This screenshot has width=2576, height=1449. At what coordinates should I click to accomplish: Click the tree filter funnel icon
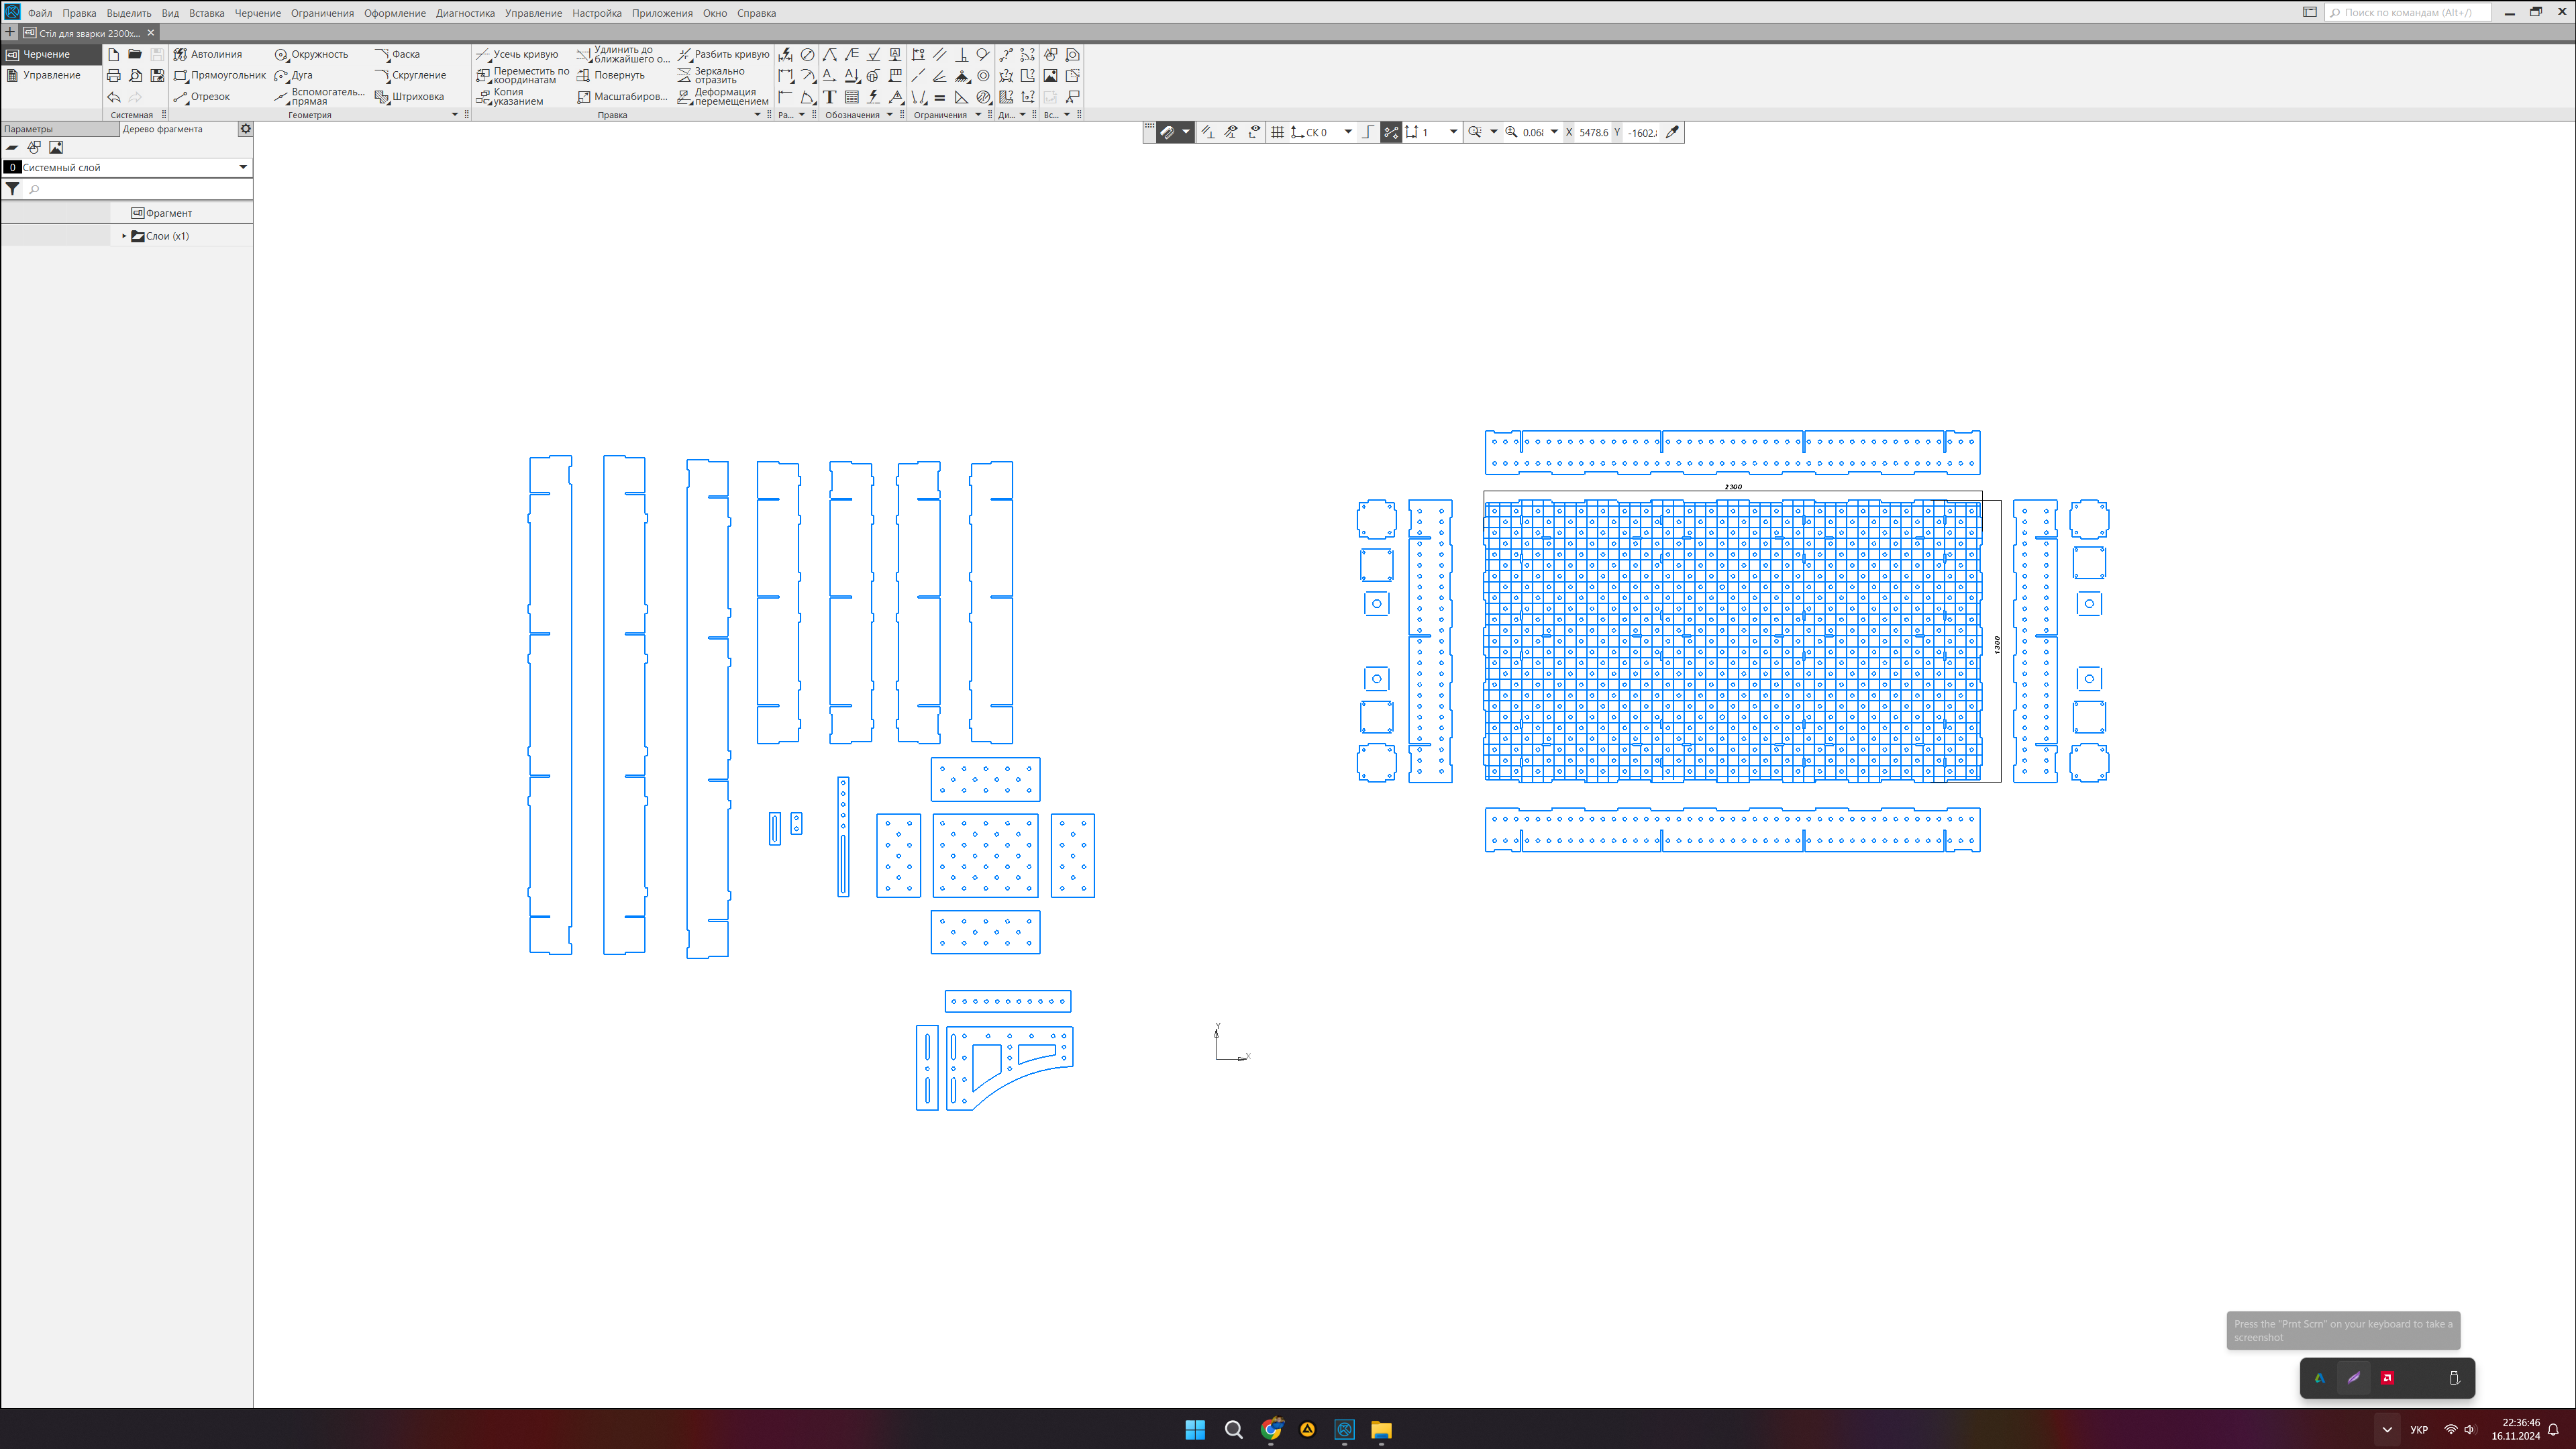[x=12, y=189]
